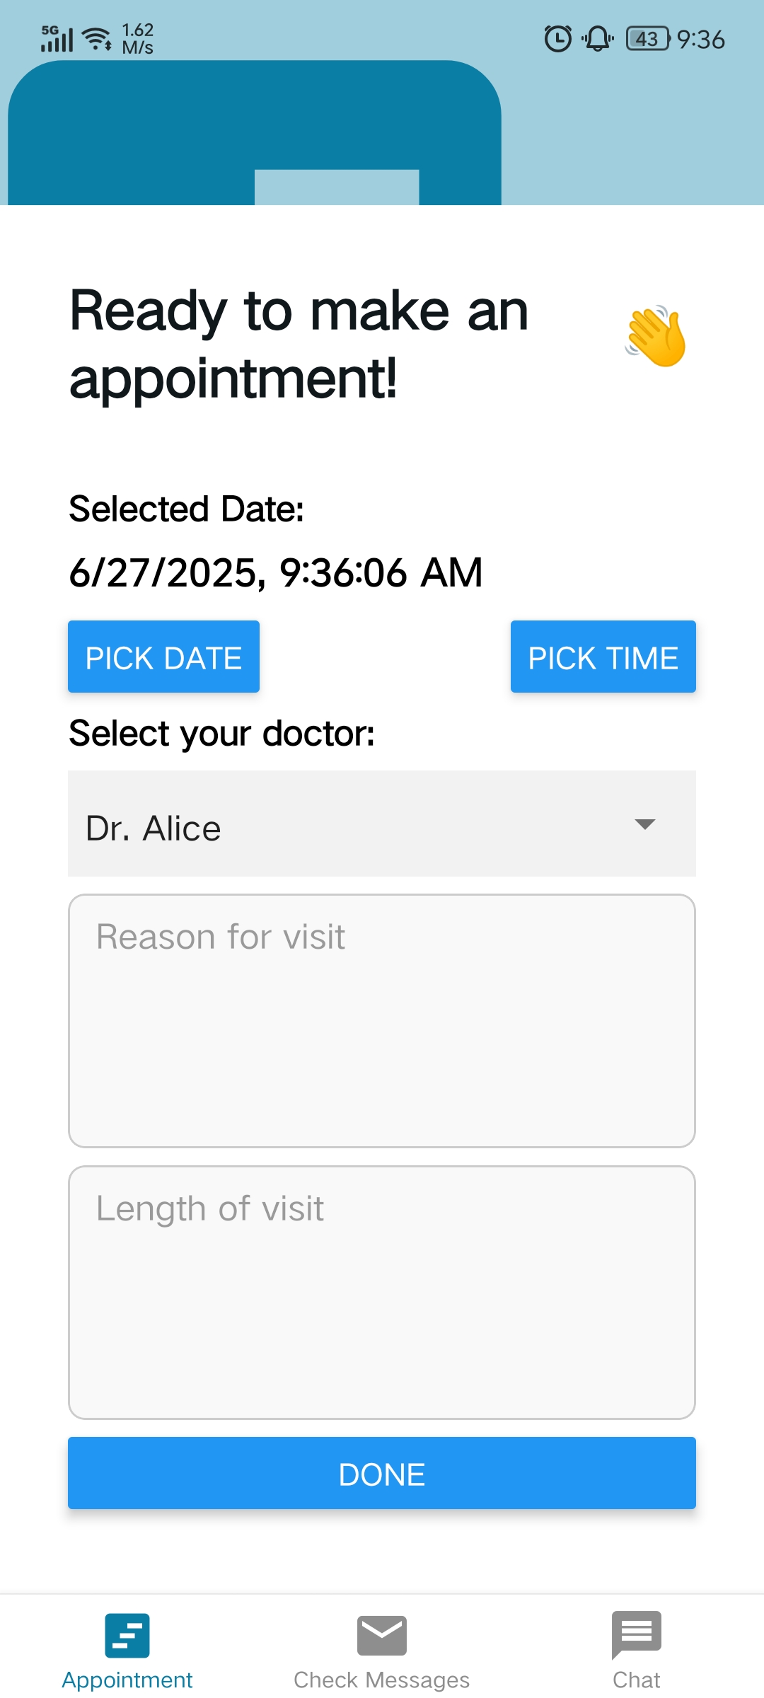The width and height of the screenshot is (764, 1698).
Task: Tap the Wi-Fi signal status icon
Action: point(97,39)
